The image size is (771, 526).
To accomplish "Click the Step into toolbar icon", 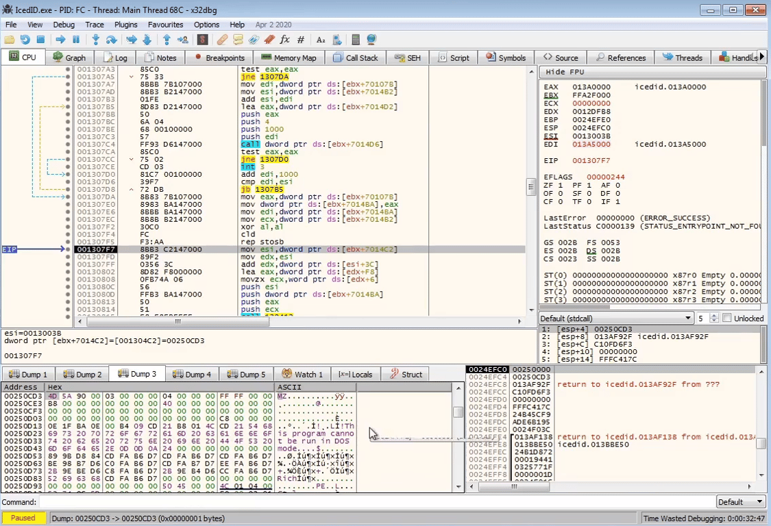I will click(96, 40).
